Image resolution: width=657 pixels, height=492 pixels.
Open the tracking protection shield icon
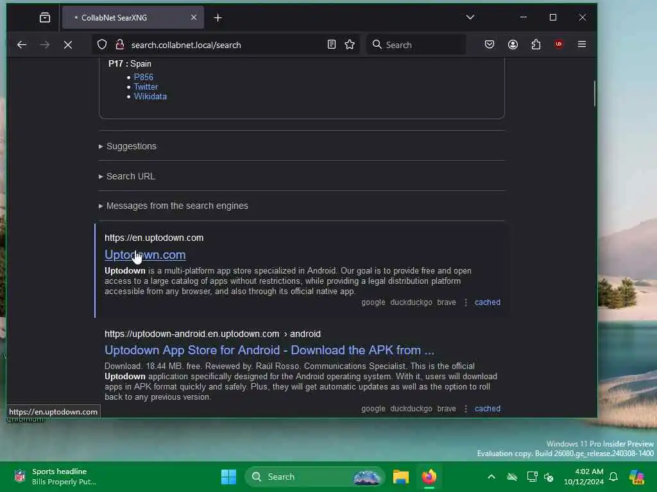(x=102, y=44)
